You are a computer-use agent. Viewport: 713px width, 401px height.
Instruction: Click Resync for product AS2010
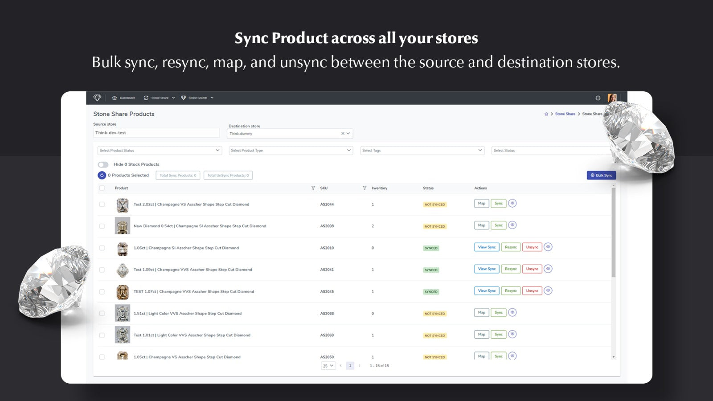point(511,247)
